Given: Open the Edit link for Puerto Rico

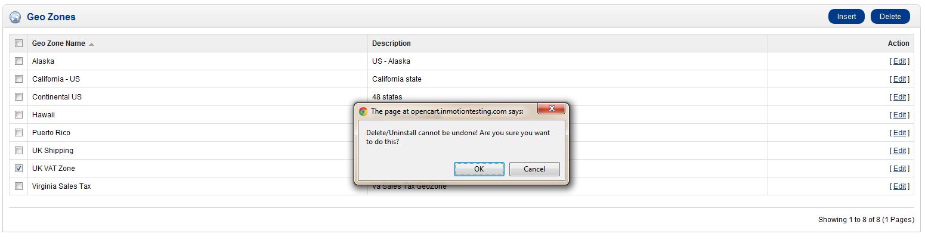Looking at the screenshot, I should [899, 133].
